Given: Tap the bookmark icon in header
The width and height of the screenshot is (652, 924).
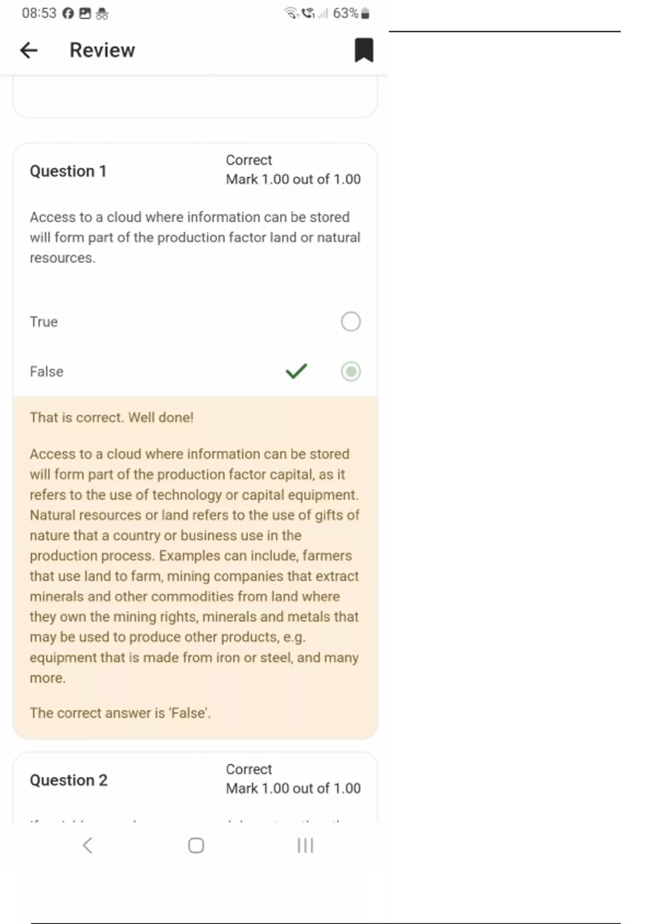Looking at the screenshot, I should point(363,50).
